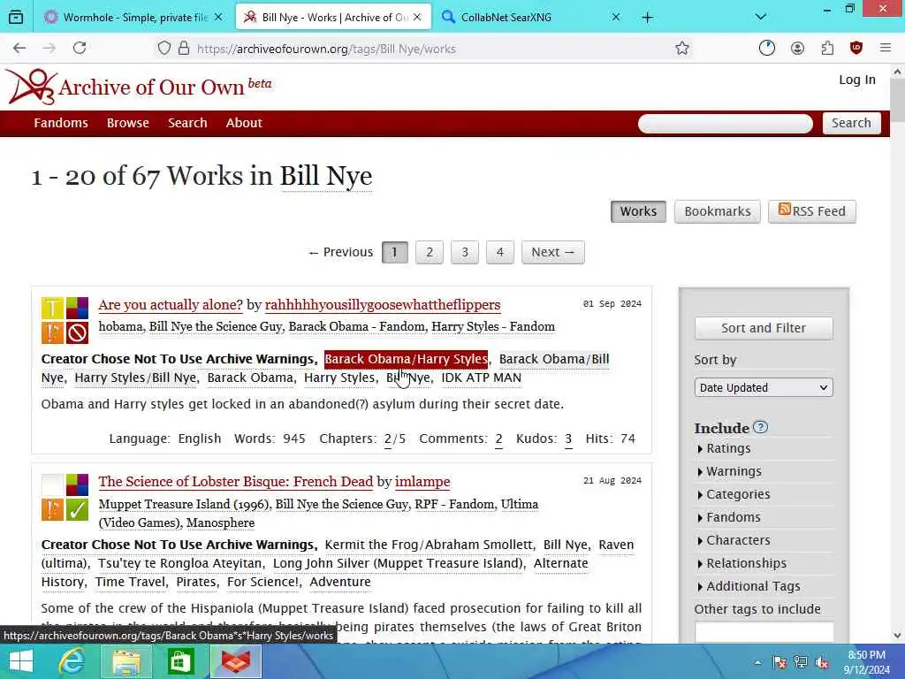The height and width of the screenshot is (679, 905).
Task: Open the Windows Store taskbar icon
Action: pos(180,661)
